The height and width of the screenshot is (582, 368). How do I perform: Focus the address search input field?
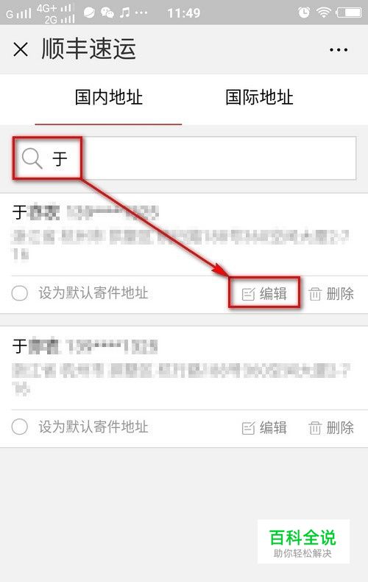[185, 158]
